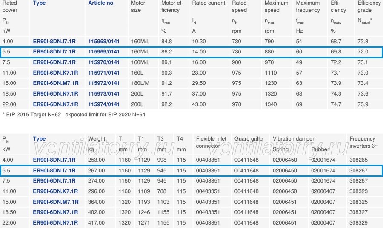Click type ER90I-8DN.I7.1R next to article 115968/0141

54,42
